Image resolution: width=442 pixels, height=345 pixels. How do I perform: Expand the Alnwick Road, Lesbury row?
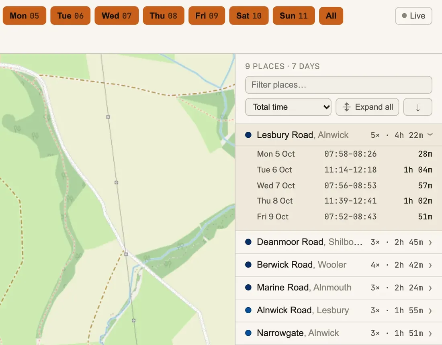pos(339,310)
